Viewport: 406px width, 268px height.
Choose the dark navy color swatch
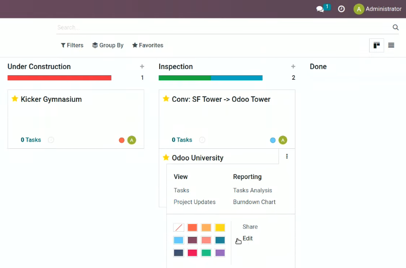(179, 253)
